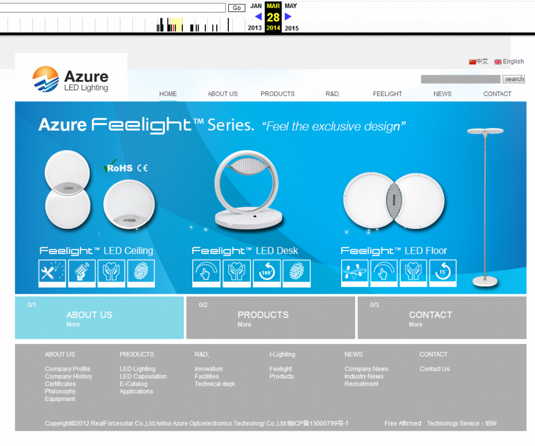Click the LED Floor touch gesture icon

point(384,273)
